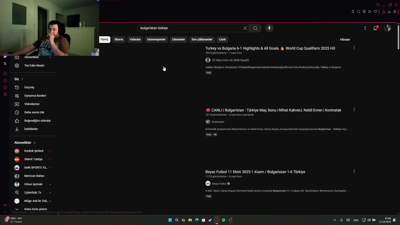Open settings gear in the browser sidebar
The width and height of the screenshot is (400, 225).
click(x=5, y=94)
